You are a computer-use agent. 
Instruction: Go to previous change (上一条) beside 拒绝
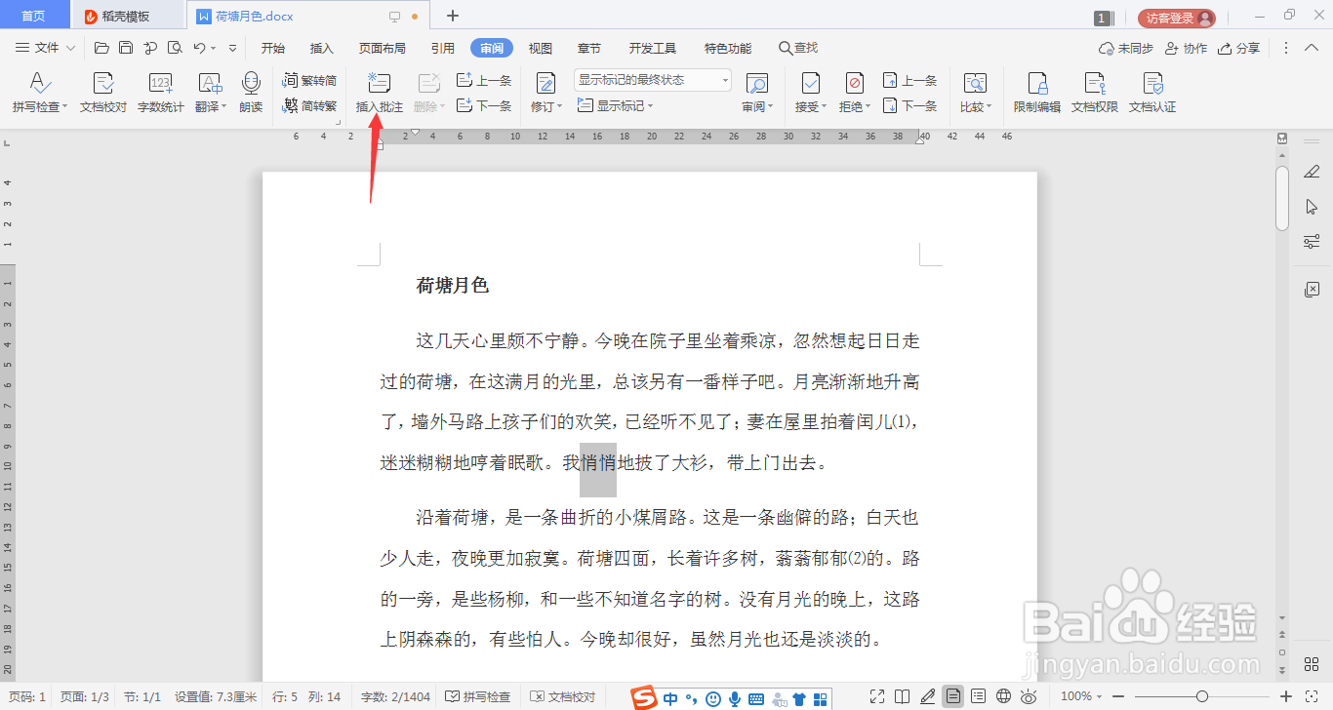909,81
